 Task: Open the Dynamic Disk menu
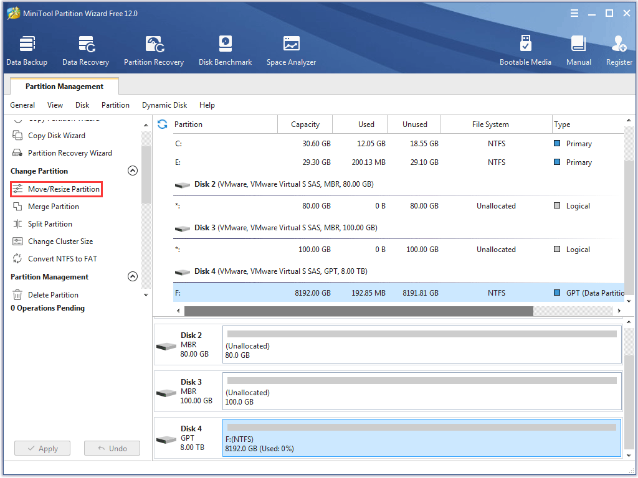pos(164,105)
